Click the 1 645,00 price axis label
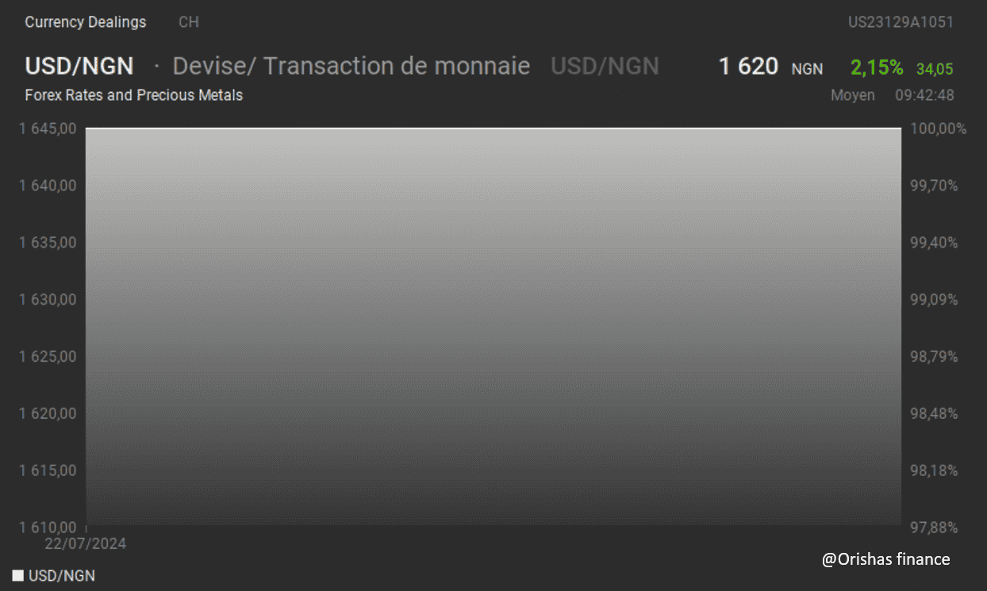Viewport: 987px width, 591px height. 48,129
